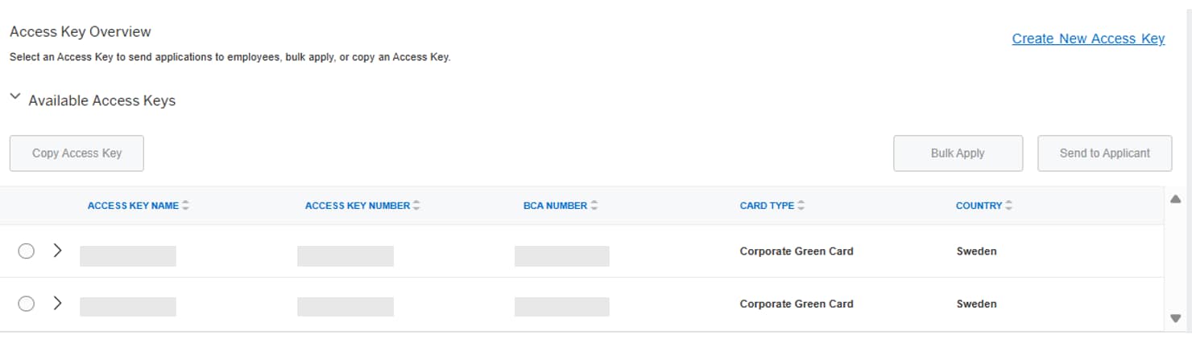
Task: Expand the second access key row
Action: [57, 304]
